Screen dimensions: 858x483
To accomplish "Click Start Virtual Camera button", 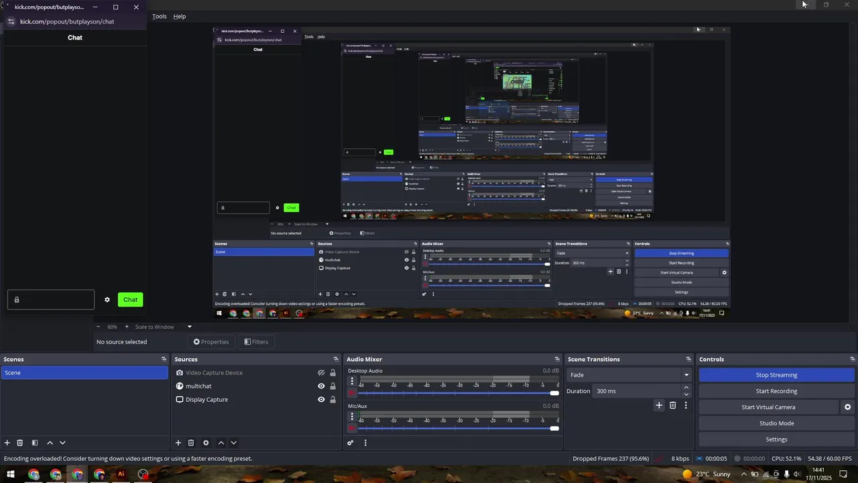I will [x=768, y=407].
